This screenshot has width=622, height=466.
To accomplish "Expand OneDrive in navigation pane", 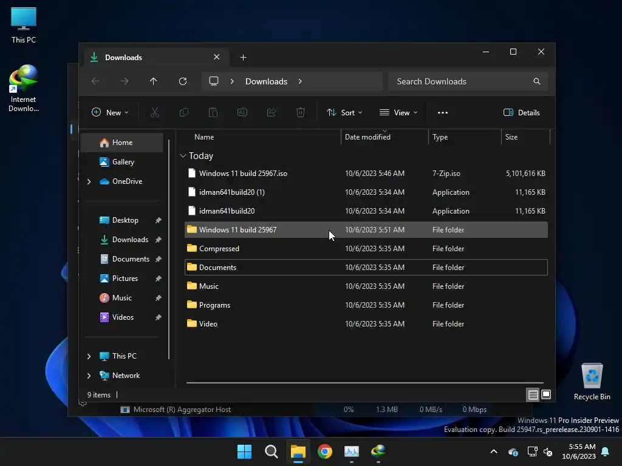I will [89, 181].
